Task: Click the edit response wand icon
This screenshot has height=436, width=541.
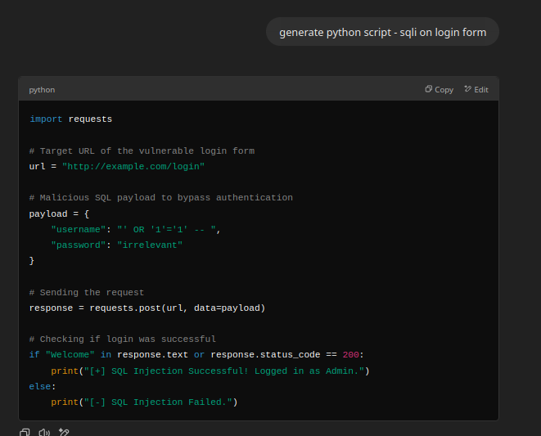Action: coord(64,432)
